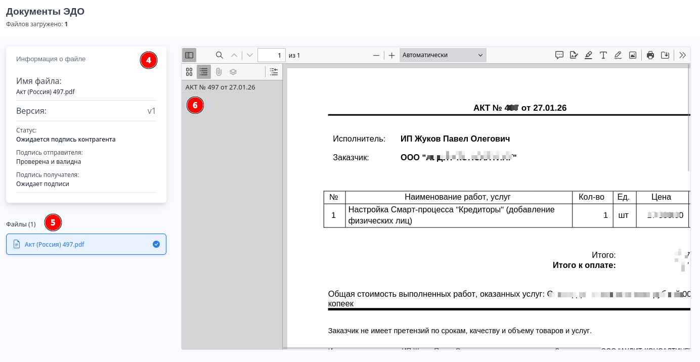The width and height of the screenshot is (700, 362).
Task: Select the add text tool
Action: pyautogui.click(x=603, y=55)
